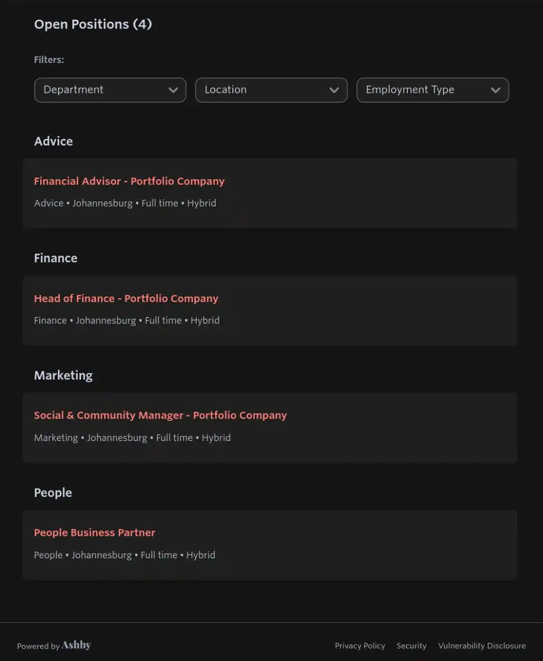Image resolution: width=543 pixels, height=661 pixels.
Task: Open the Privacy Policy link
Action: point(360,646)
